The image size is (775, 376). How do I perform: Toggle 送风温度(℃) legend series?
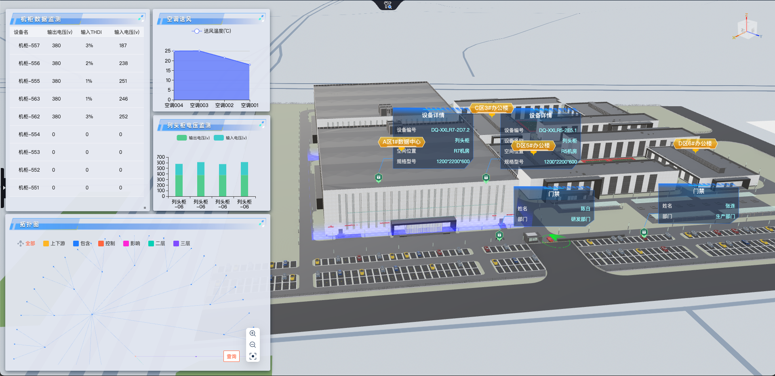(x=211, y=31)
